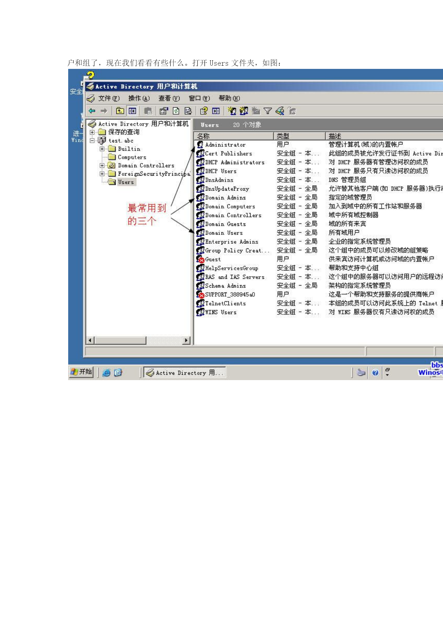
Task: Select the Cert Publishers group
Action: tap(225, 153)
